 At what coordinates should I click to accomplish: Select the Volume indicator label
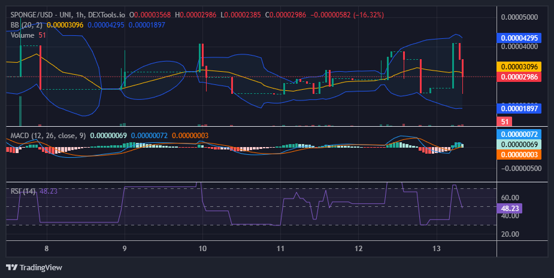click(x=22, y=35)
